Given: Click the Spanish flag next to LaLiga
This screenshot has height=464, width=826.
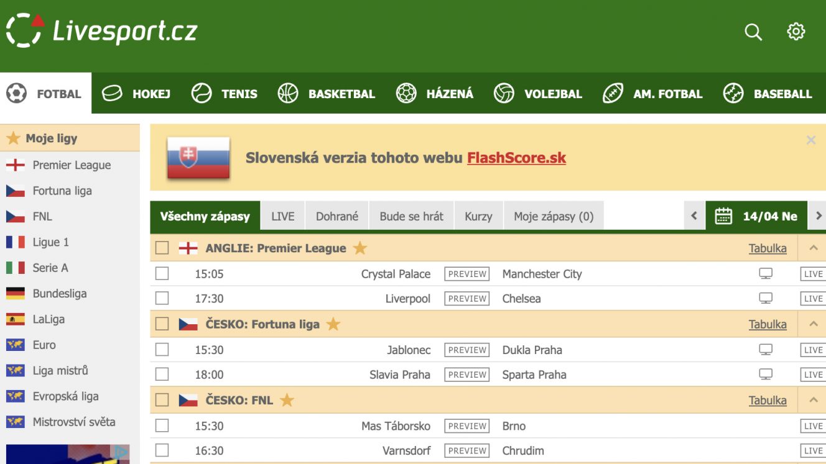Looking at the screenshot, I should point(16,319).
